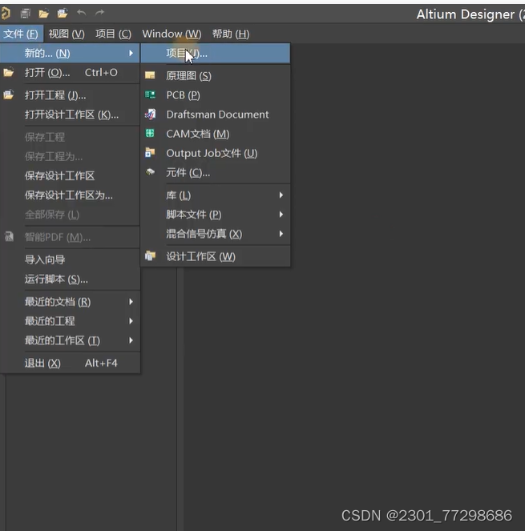Screen dimensions: 525x531
Task: Open the 项目 (C) menu
Action: tap(113, 34)
